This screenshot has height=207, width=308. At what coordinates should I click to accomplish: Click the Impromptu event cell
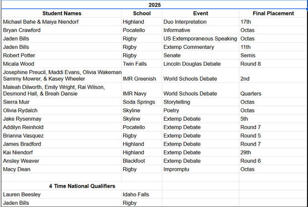(201, 169)
